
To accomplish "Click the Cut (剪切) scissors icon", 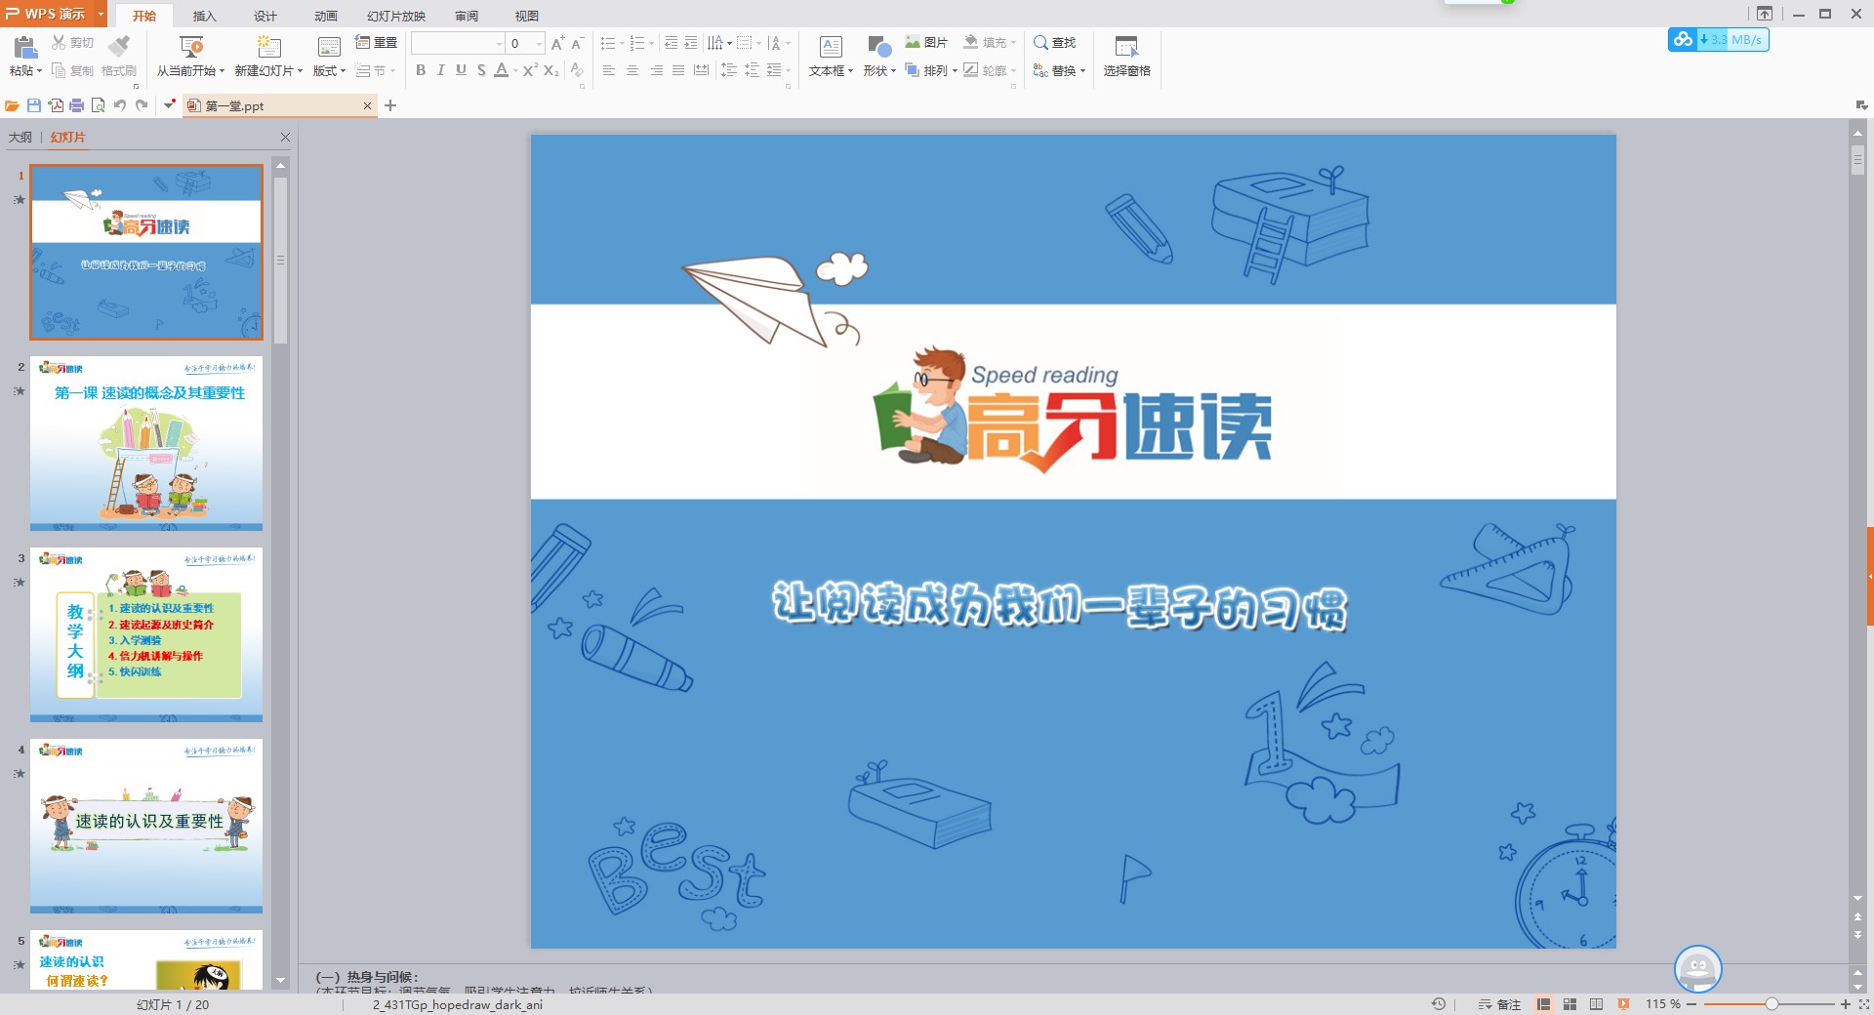I will coord(59,43).
